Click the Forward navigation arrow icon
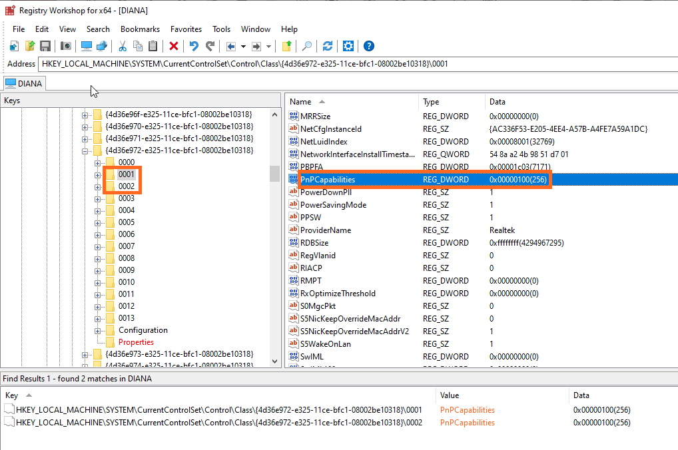 tap(256, 46)
